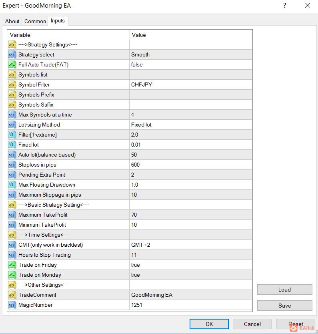Open the Lot-sizing Method Fixed lot list
The height and width of the screenshot is (334, 318).
190,125
